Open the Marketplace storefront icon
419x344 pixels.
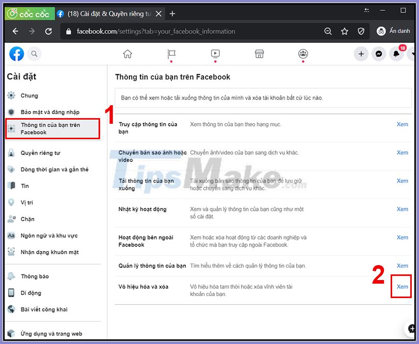coord(259,54)
